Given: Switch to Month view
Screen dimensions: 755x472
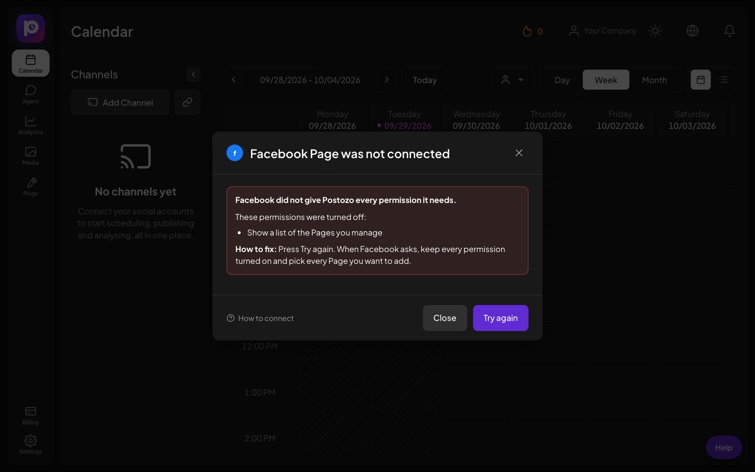Looking at the screenshot, I should [x=654, y=80].
